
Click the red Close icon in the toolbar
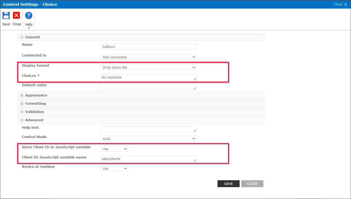[x=16, y=15]
